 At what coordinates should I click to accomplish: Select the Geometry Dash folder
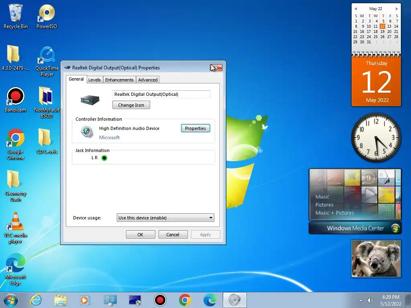tap(16, 185)
